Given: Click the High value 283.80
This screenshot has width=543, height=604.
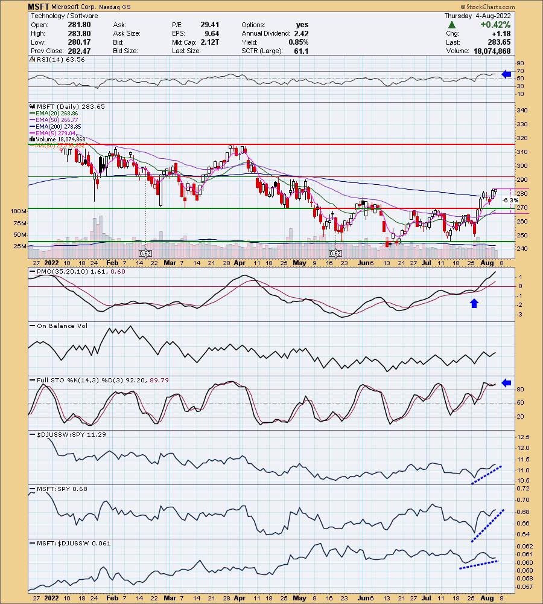Looking at the screenshot, I should pyautogui.click(x=79, y=33).
